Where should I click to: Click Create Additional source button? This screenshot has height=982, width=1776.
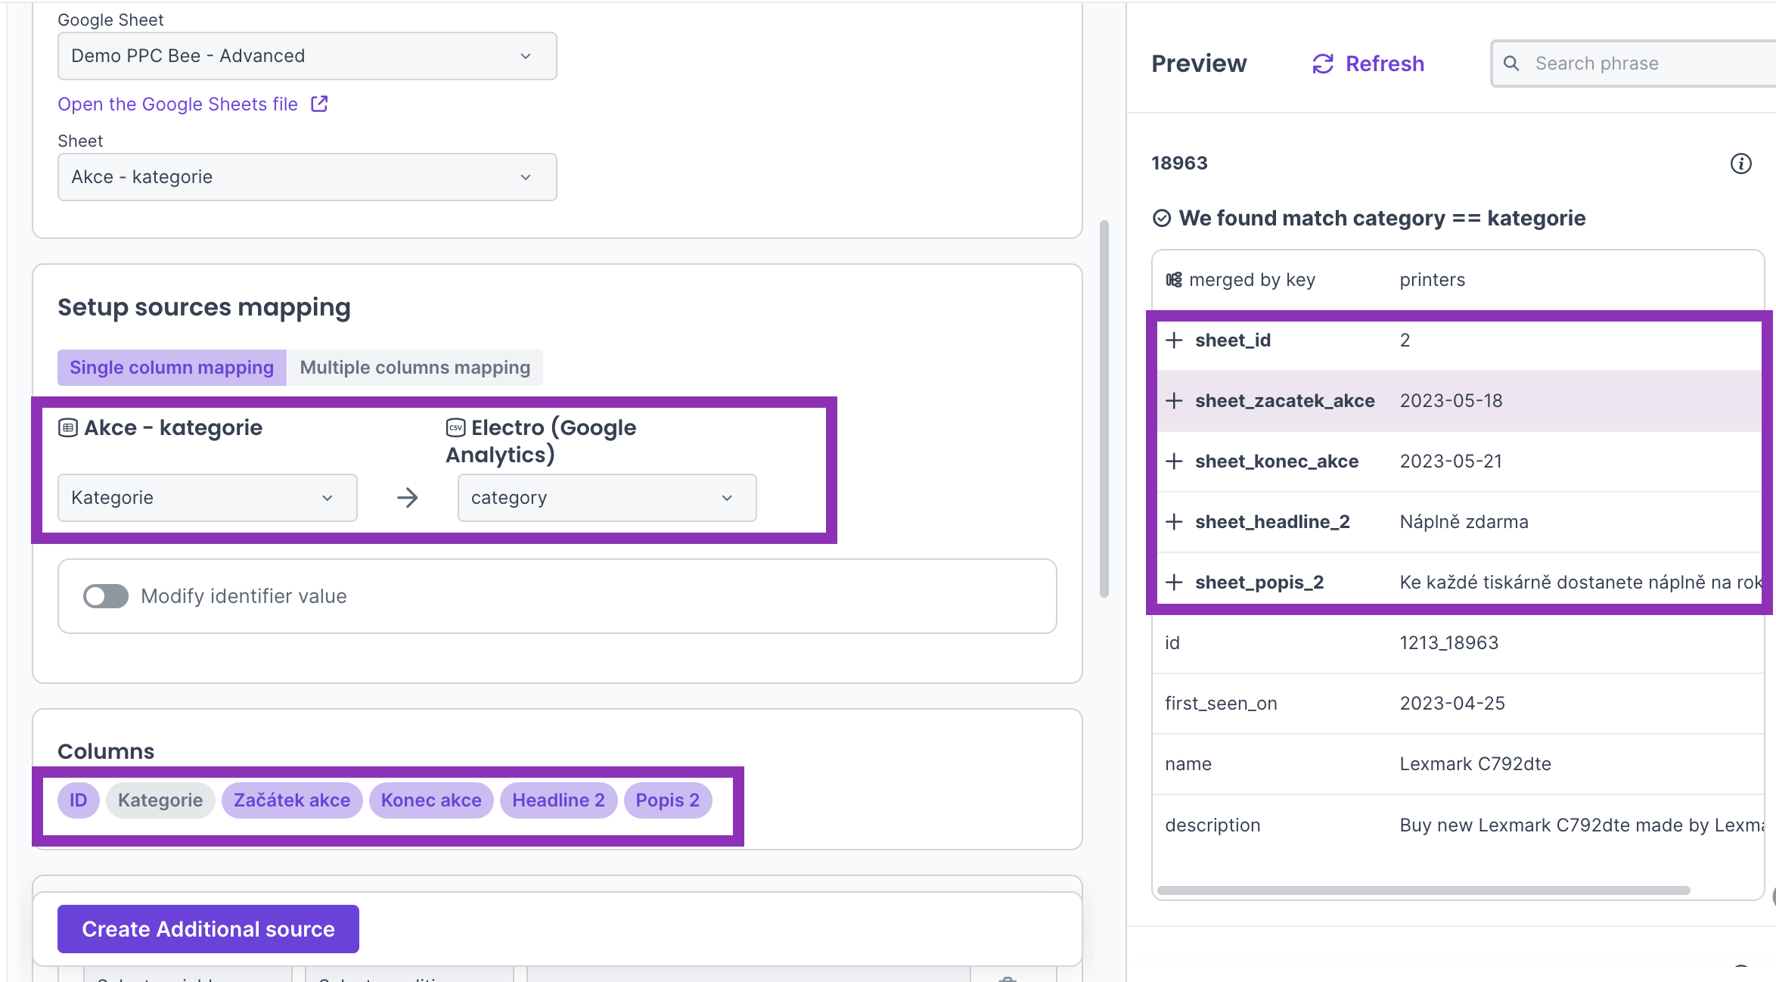pos(208,929)
